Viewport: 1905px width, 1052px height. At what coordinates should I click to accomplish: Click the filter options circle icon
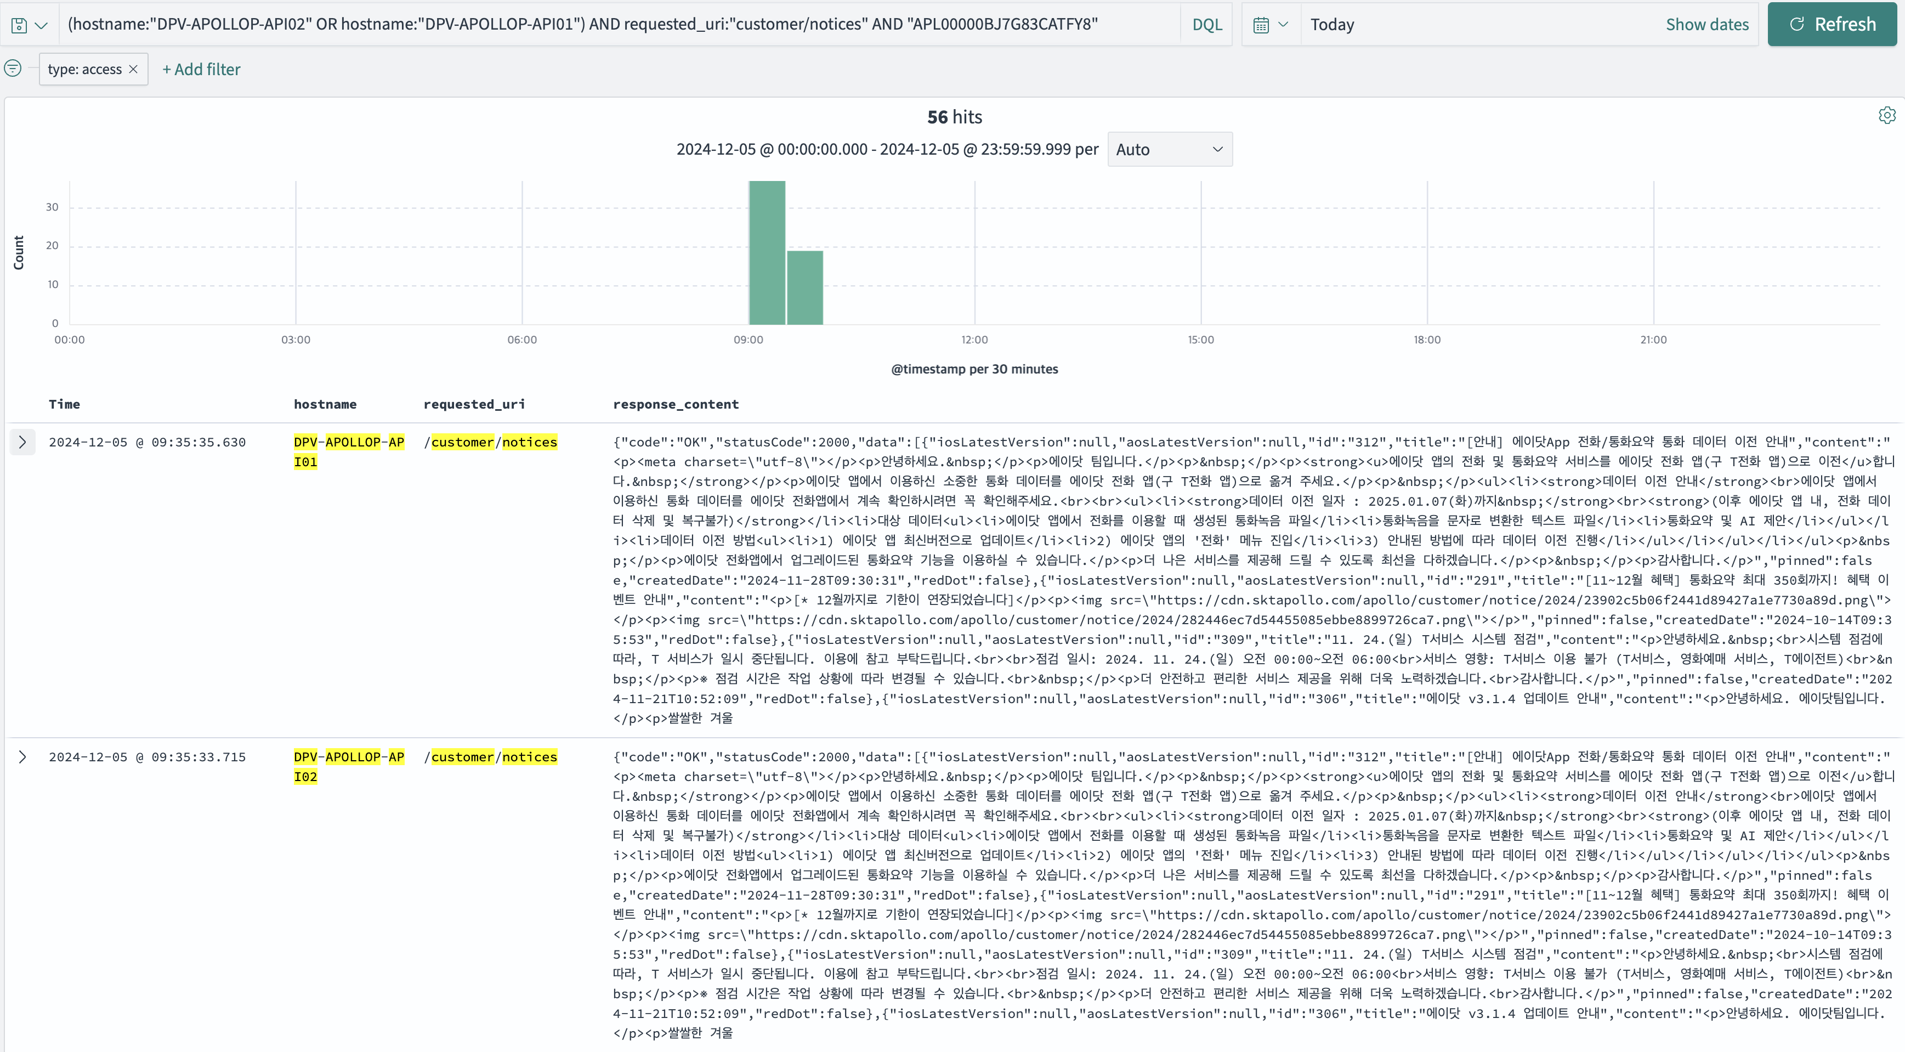coord(13,69)
